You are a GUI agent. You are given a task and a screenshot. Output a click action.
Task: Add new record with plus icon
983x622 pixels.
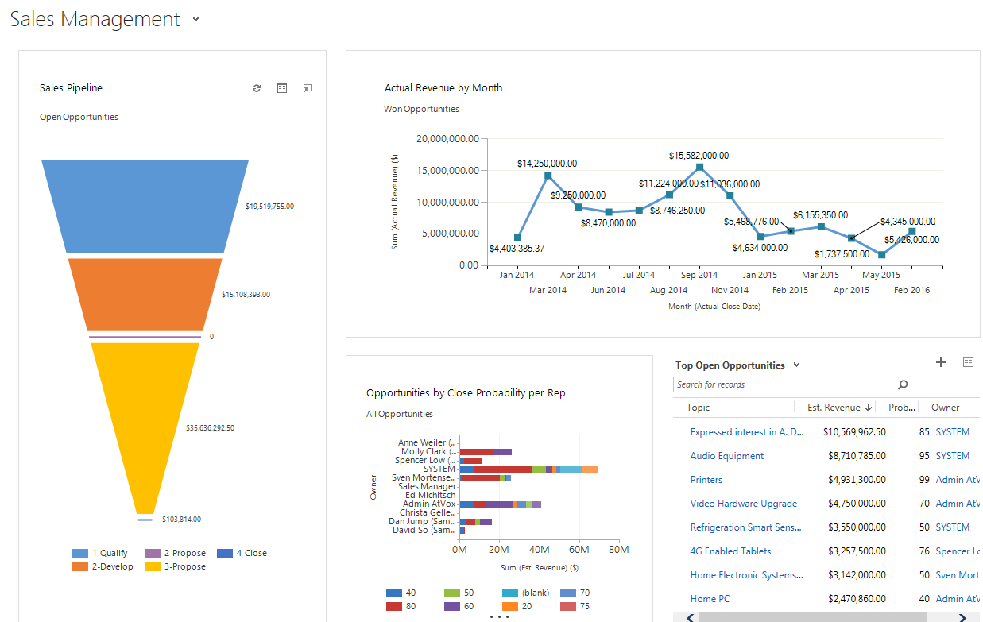[x=942, y=362]
